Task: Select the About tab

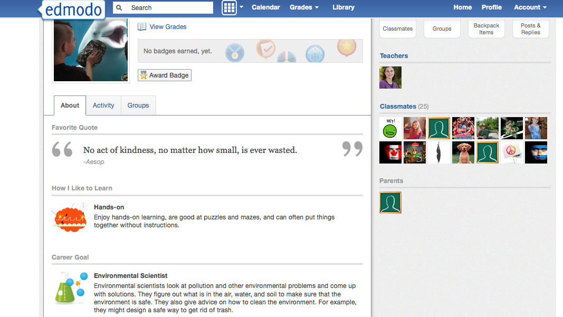Action: 70,105
